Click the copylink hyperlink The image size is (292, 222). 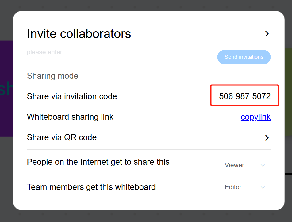tap(256, 117)
